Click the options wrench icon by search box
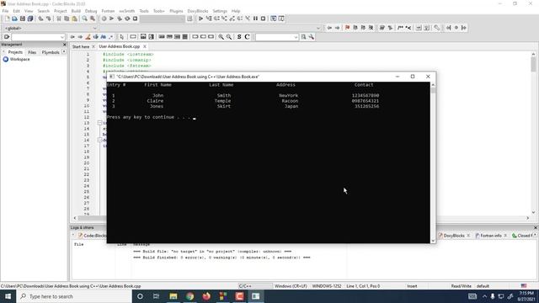The height and width of the screenshot is (303, 539). point(312,37)
